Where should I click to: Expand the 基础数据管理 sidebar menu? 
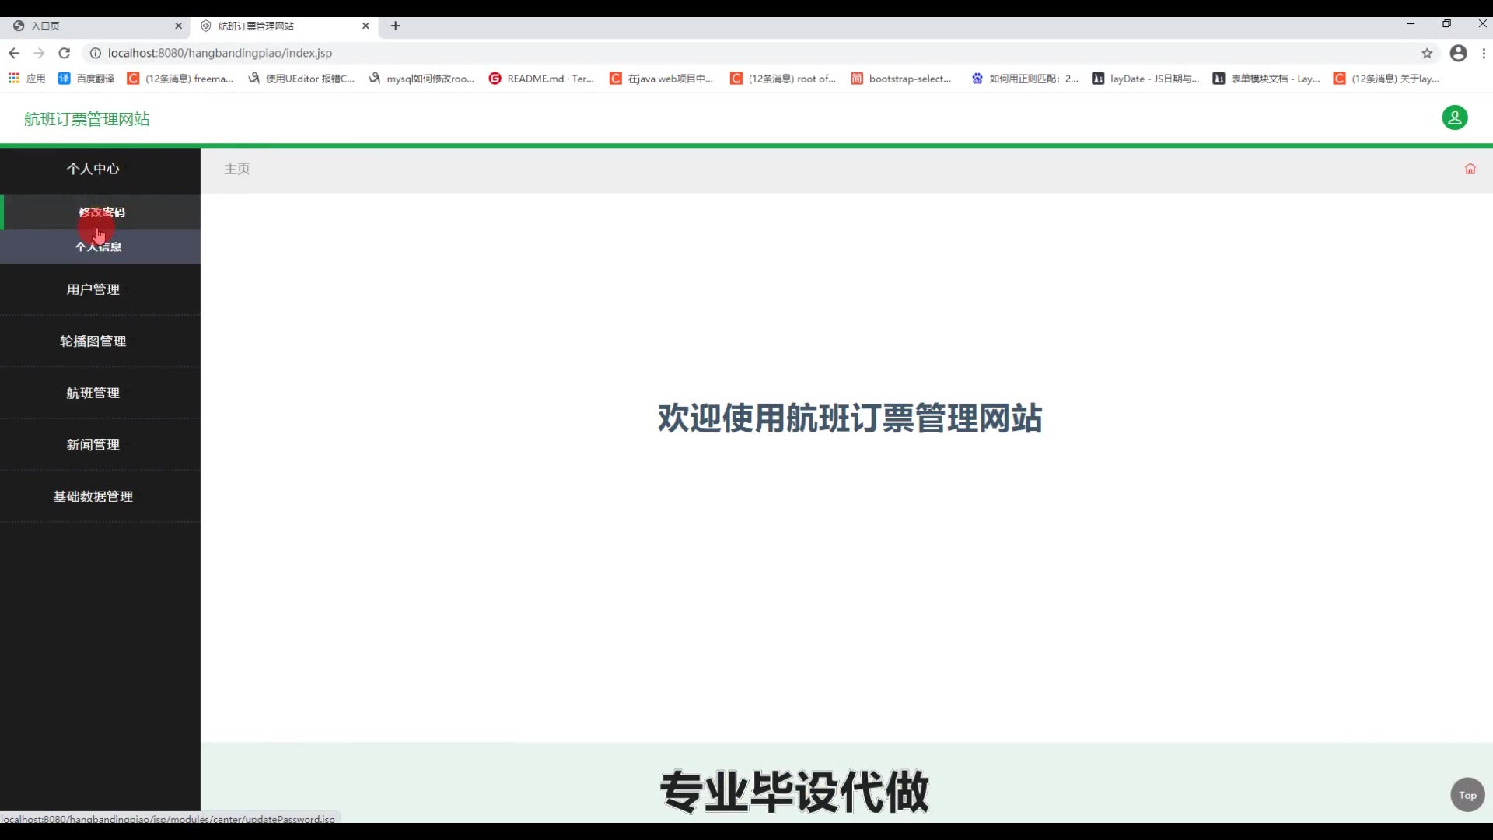click(x=93, y=496)
